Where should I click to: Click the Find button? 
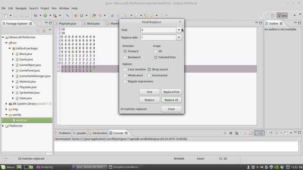coord(150,92)
